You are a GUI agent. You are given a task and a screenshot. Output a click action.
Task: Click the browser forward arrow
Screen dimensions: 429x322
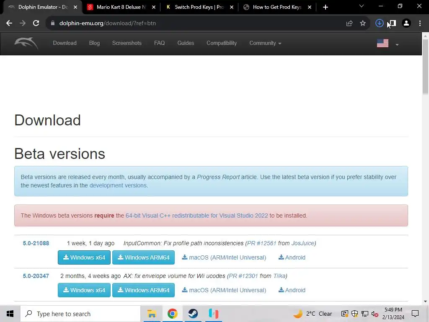pos(23,23)
